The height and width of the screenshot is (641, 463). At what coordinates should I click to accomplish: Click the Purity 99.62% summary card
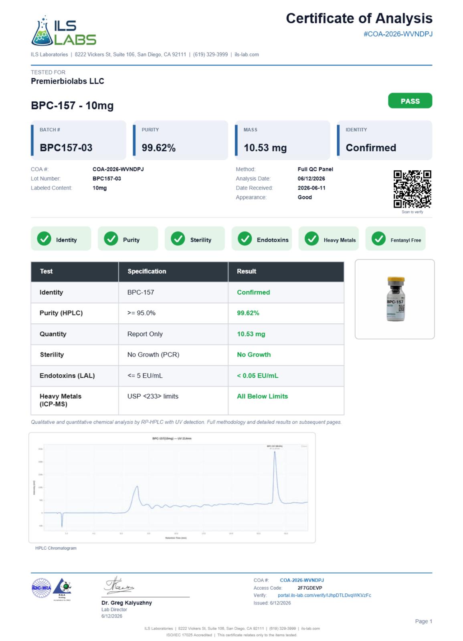[180, 140]
